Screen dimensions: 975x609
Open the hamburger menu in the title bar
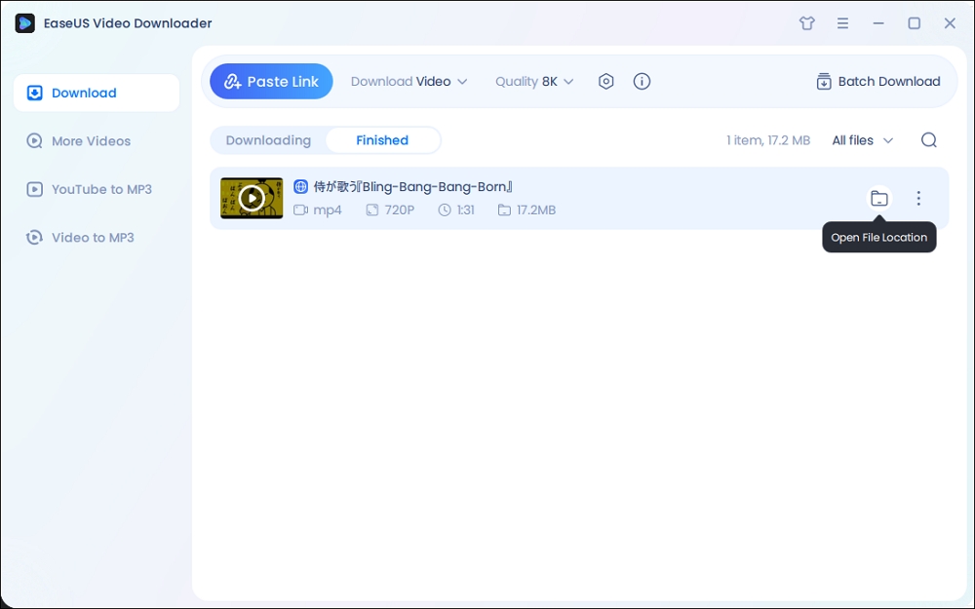842,22
